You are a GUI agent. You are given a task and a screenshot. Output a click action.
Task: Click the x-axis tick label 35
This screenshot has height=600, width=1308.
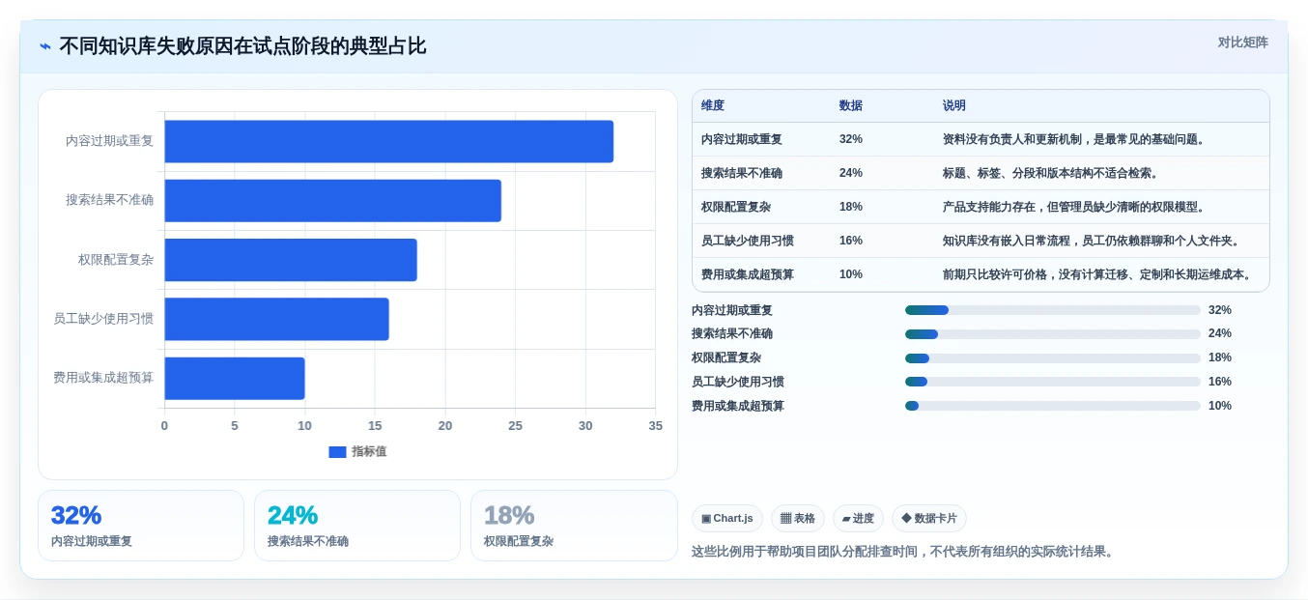pos(656,426)
